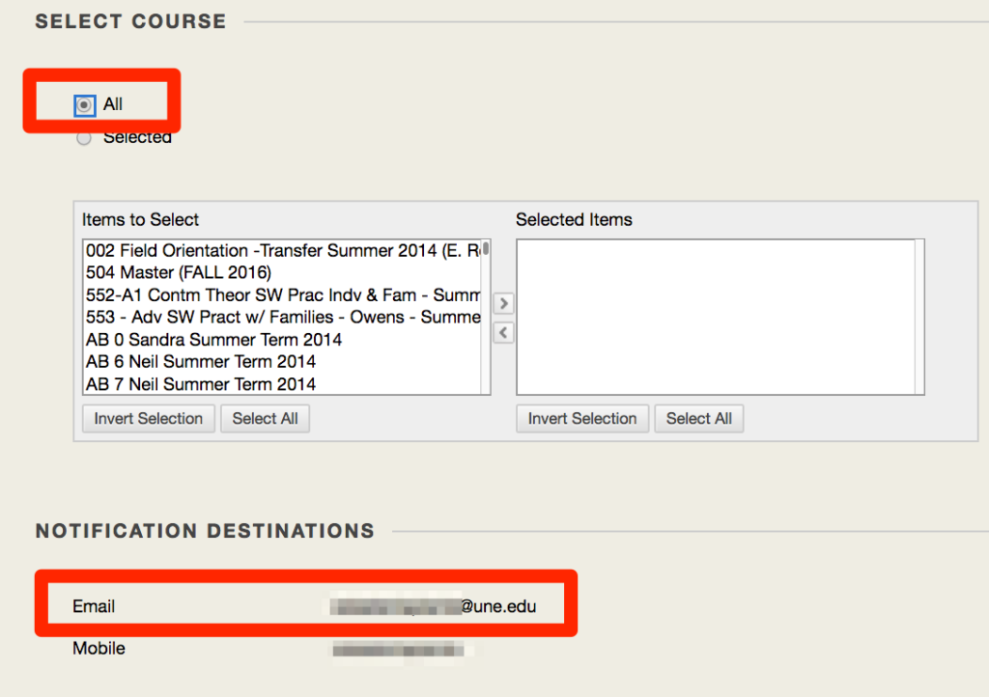Viewport: 989px width, 697px height.
Task: Click inside the empty Selected Items box
Action: [716, 317]
